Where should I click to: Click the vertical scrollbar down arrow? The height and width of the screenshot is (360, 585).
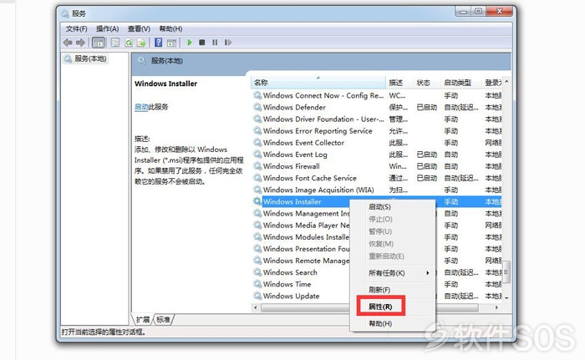[x=506, y=297]
